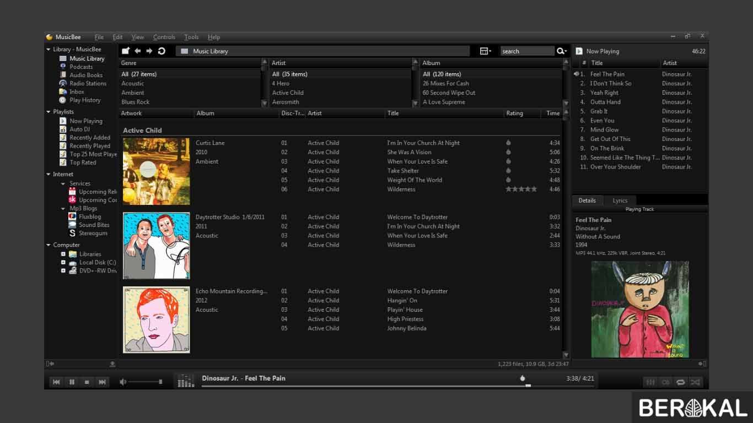Adjust the volume slider
The image size is (753, 423).
[x=146, y=382]
